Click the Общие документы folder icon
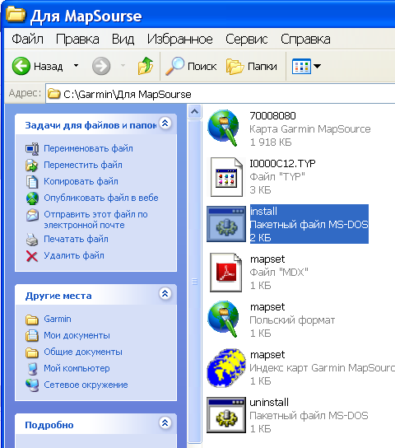The height and width of the screenshot is (448, 395). [31, 352]
